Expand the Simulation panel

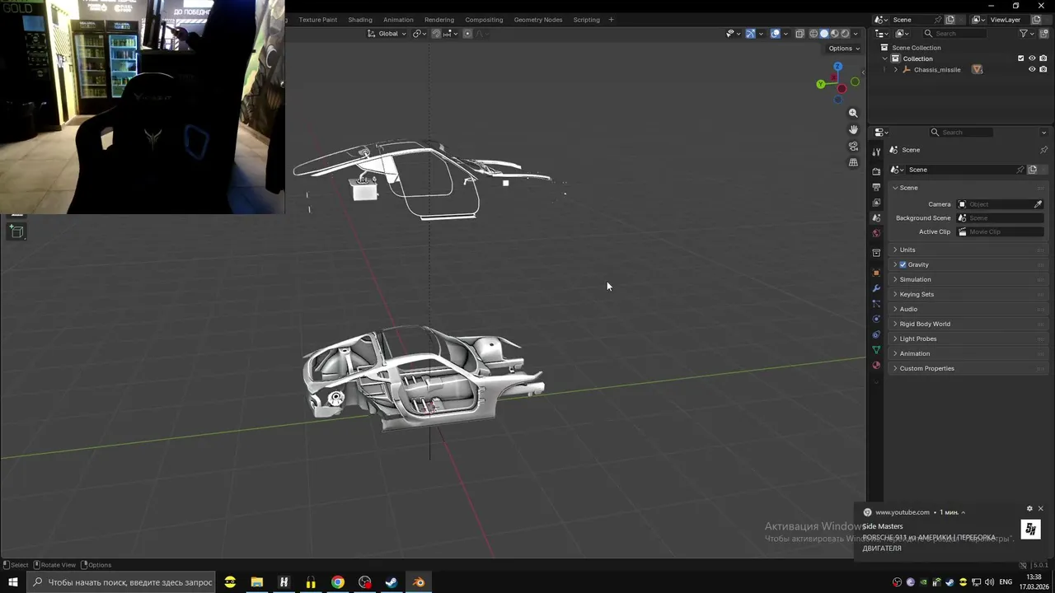tap(966, 279)
